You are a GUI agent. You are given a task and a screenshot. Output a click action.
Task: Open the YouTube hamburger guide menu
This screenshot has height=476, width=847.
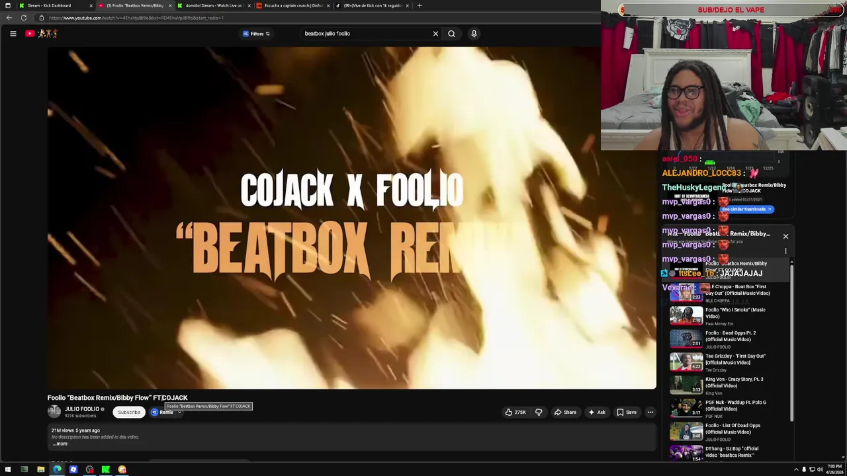click(x=13, y=34)
